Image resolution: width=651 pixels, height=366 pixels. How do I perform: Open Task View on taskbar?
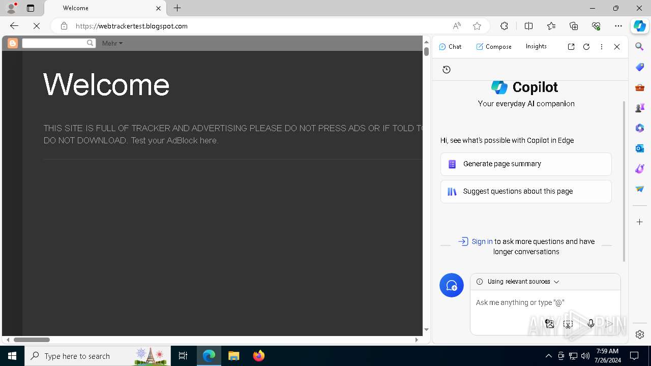click(x=183, y=356)
